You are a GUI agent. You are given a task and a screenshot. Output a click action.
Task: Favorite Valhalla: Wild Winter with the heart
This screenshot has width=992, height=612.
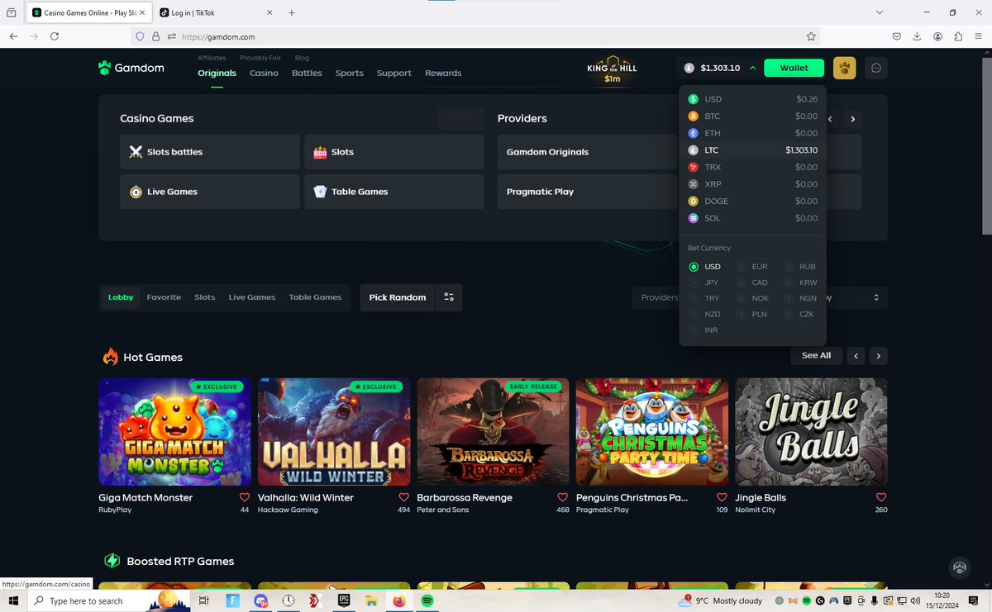(x=403, y=497)
